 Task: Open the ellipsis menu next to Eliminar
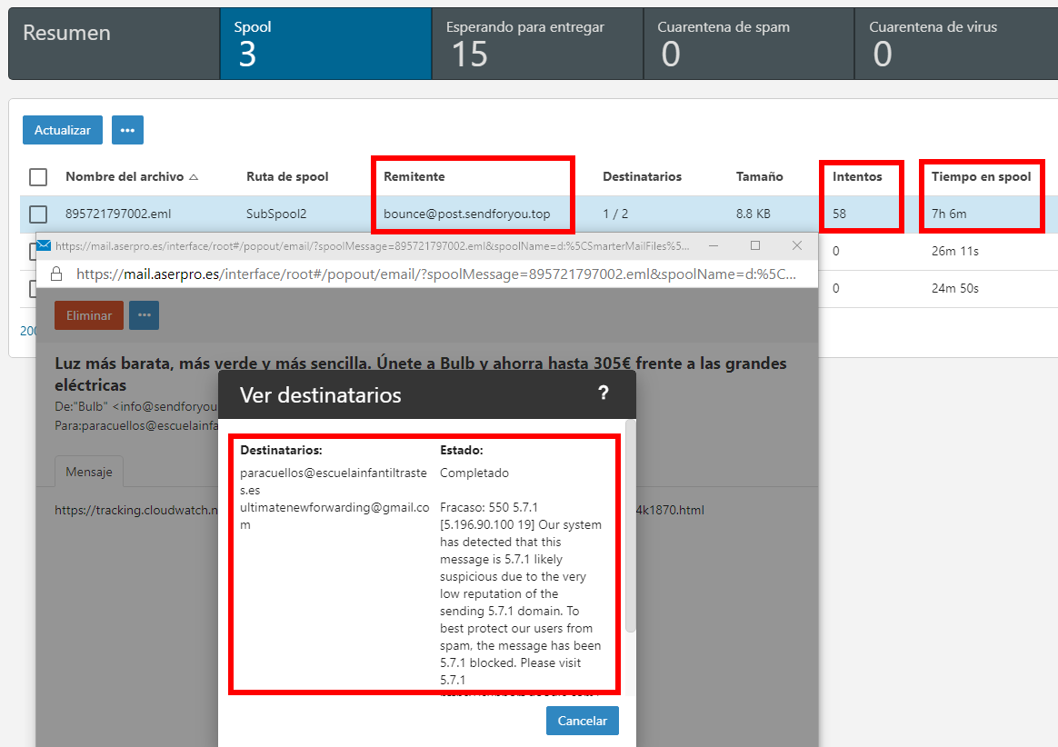(x=144, y=315)
